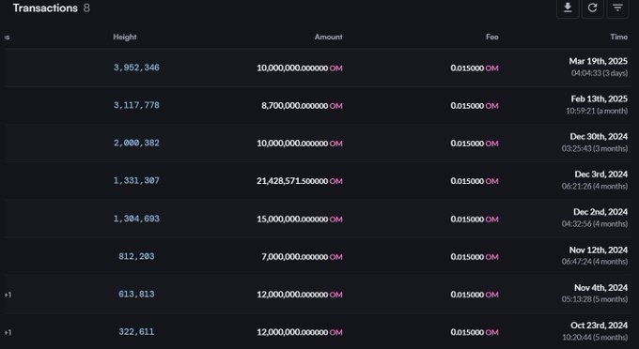Open block height 1,304,693
The height and width of the screenshot is (349, 639).
136,219
